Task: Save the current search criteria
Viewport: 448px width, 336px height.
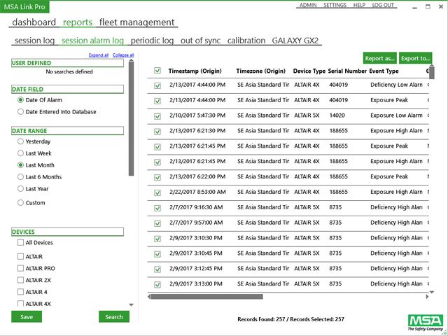Action: point(27,316)
